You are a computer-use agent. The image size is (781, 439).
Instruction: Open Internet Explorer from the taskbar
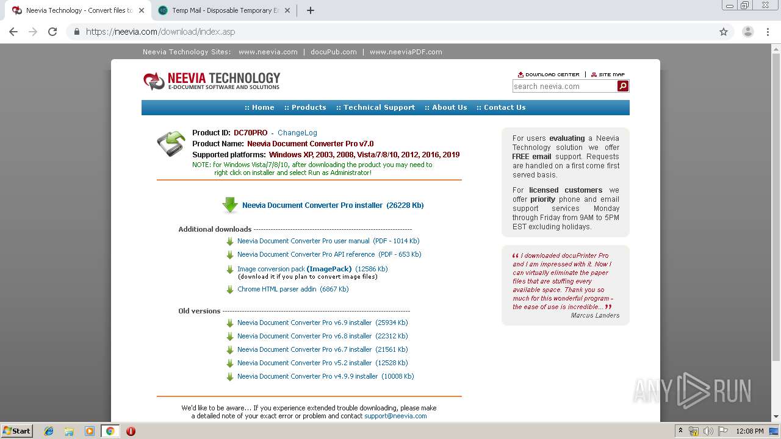click(x=49, y=431)
